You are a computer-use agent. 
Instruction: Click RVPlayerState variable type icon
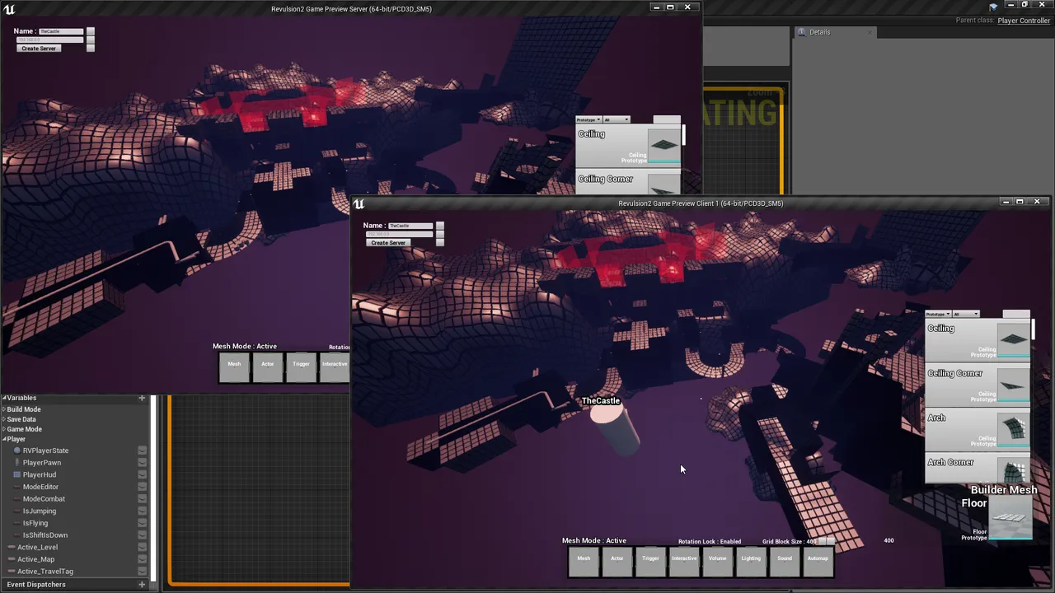pyautogui.click(x=16, y=451)
